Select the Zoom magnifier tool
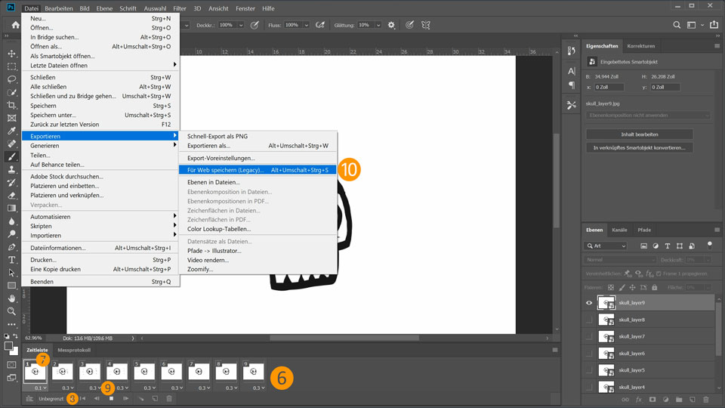This screenshot has height=408, width=725. pos(12,311)
